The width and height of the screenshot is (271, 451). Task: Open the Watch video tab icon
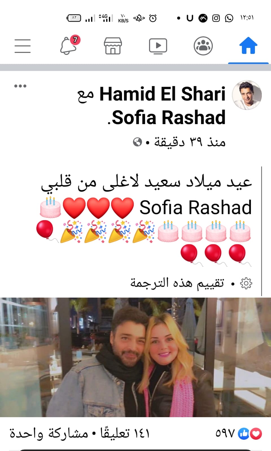158,46
